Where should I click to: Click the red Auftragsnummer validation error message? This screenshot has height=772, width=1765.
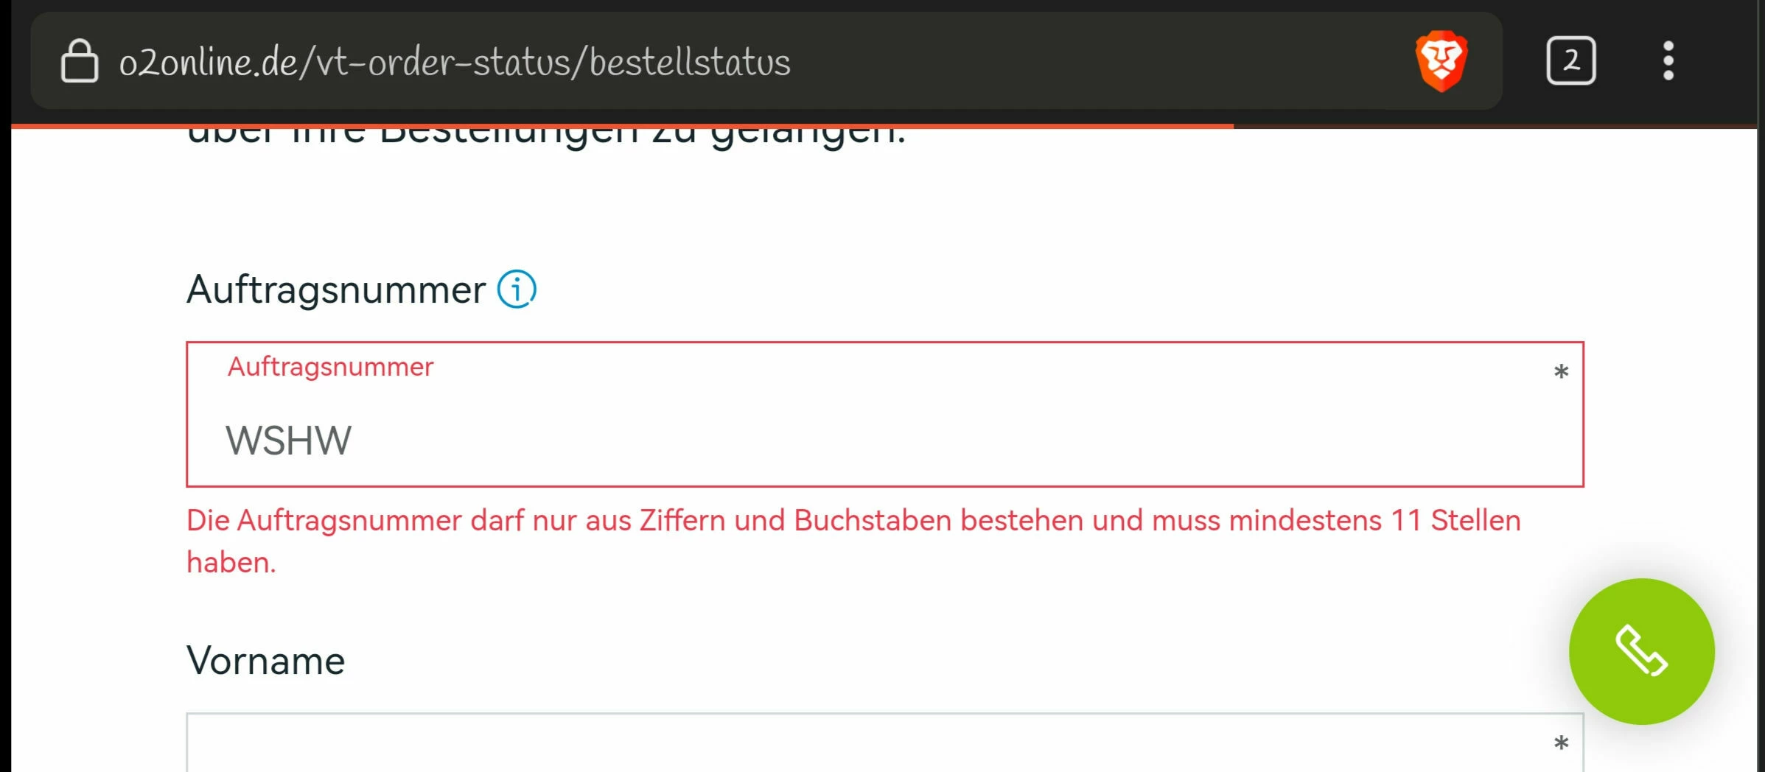pyautogui.click(x=853, y=541)
